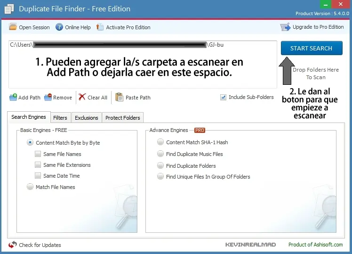Viewport: 352px width, 254px height.
Task: Open the Exclusions tab
Action: pos(87,117)
